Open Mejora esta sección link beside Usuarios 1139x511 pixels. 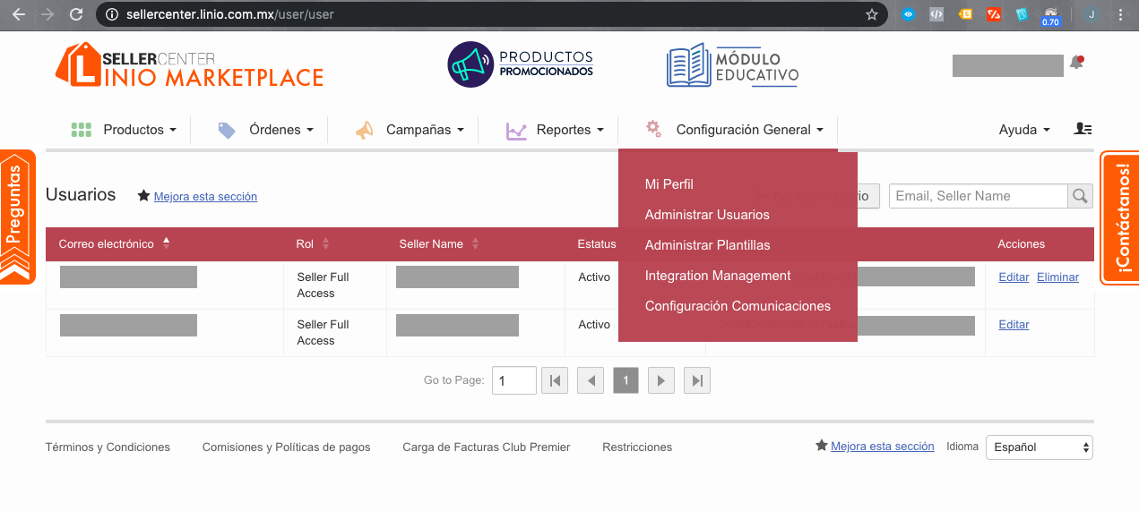(x=205, y=197)
